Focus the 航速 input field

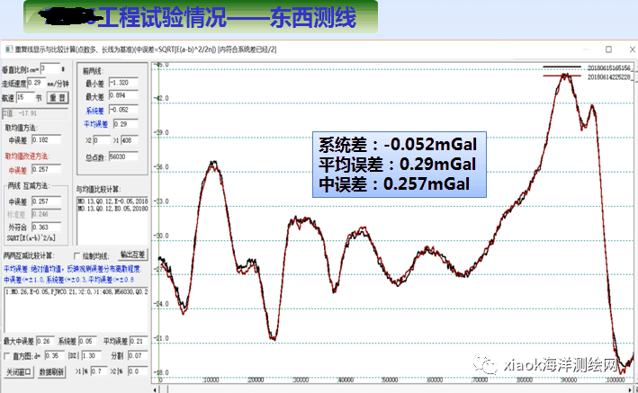coord(27,97)
